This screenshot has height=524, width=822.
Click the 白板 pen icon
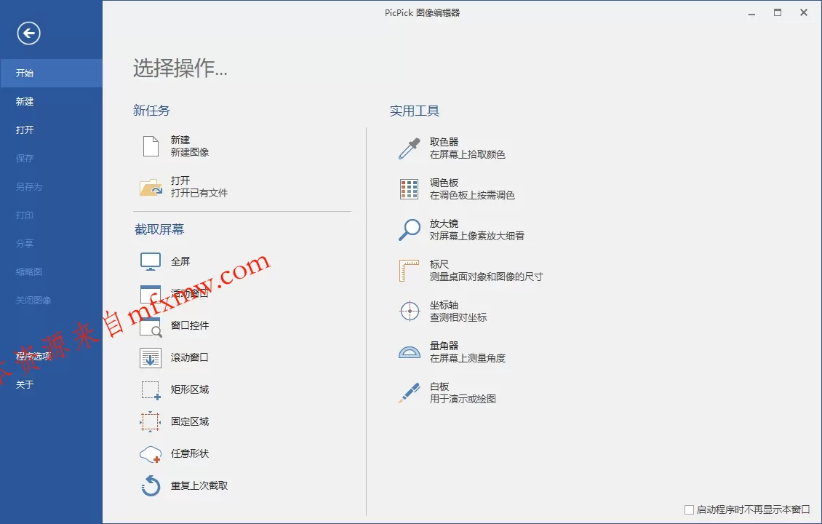click(x=409, y=393)
